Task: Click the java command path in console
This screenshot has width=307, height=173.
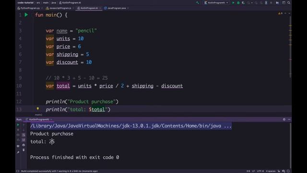Action: [131, 126]
